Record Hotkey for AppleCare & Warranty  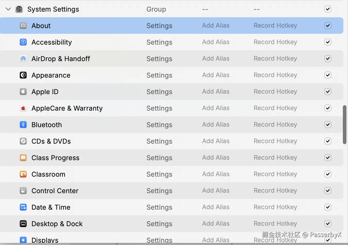click(x=275, y=108)
